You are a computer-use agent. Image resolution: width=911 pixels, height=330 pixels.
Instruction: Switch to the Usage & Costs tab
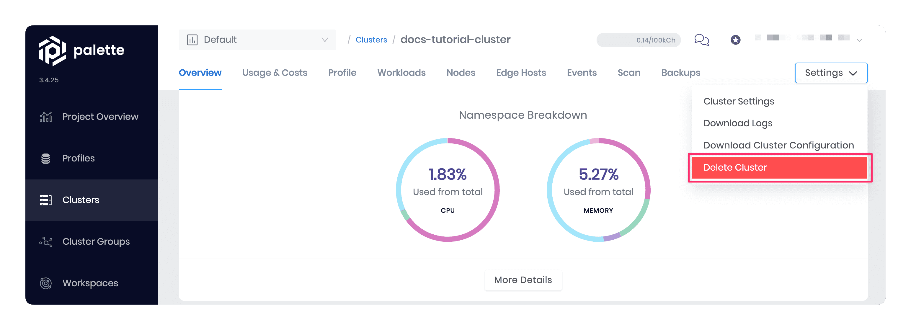click(x=275, y=73)
